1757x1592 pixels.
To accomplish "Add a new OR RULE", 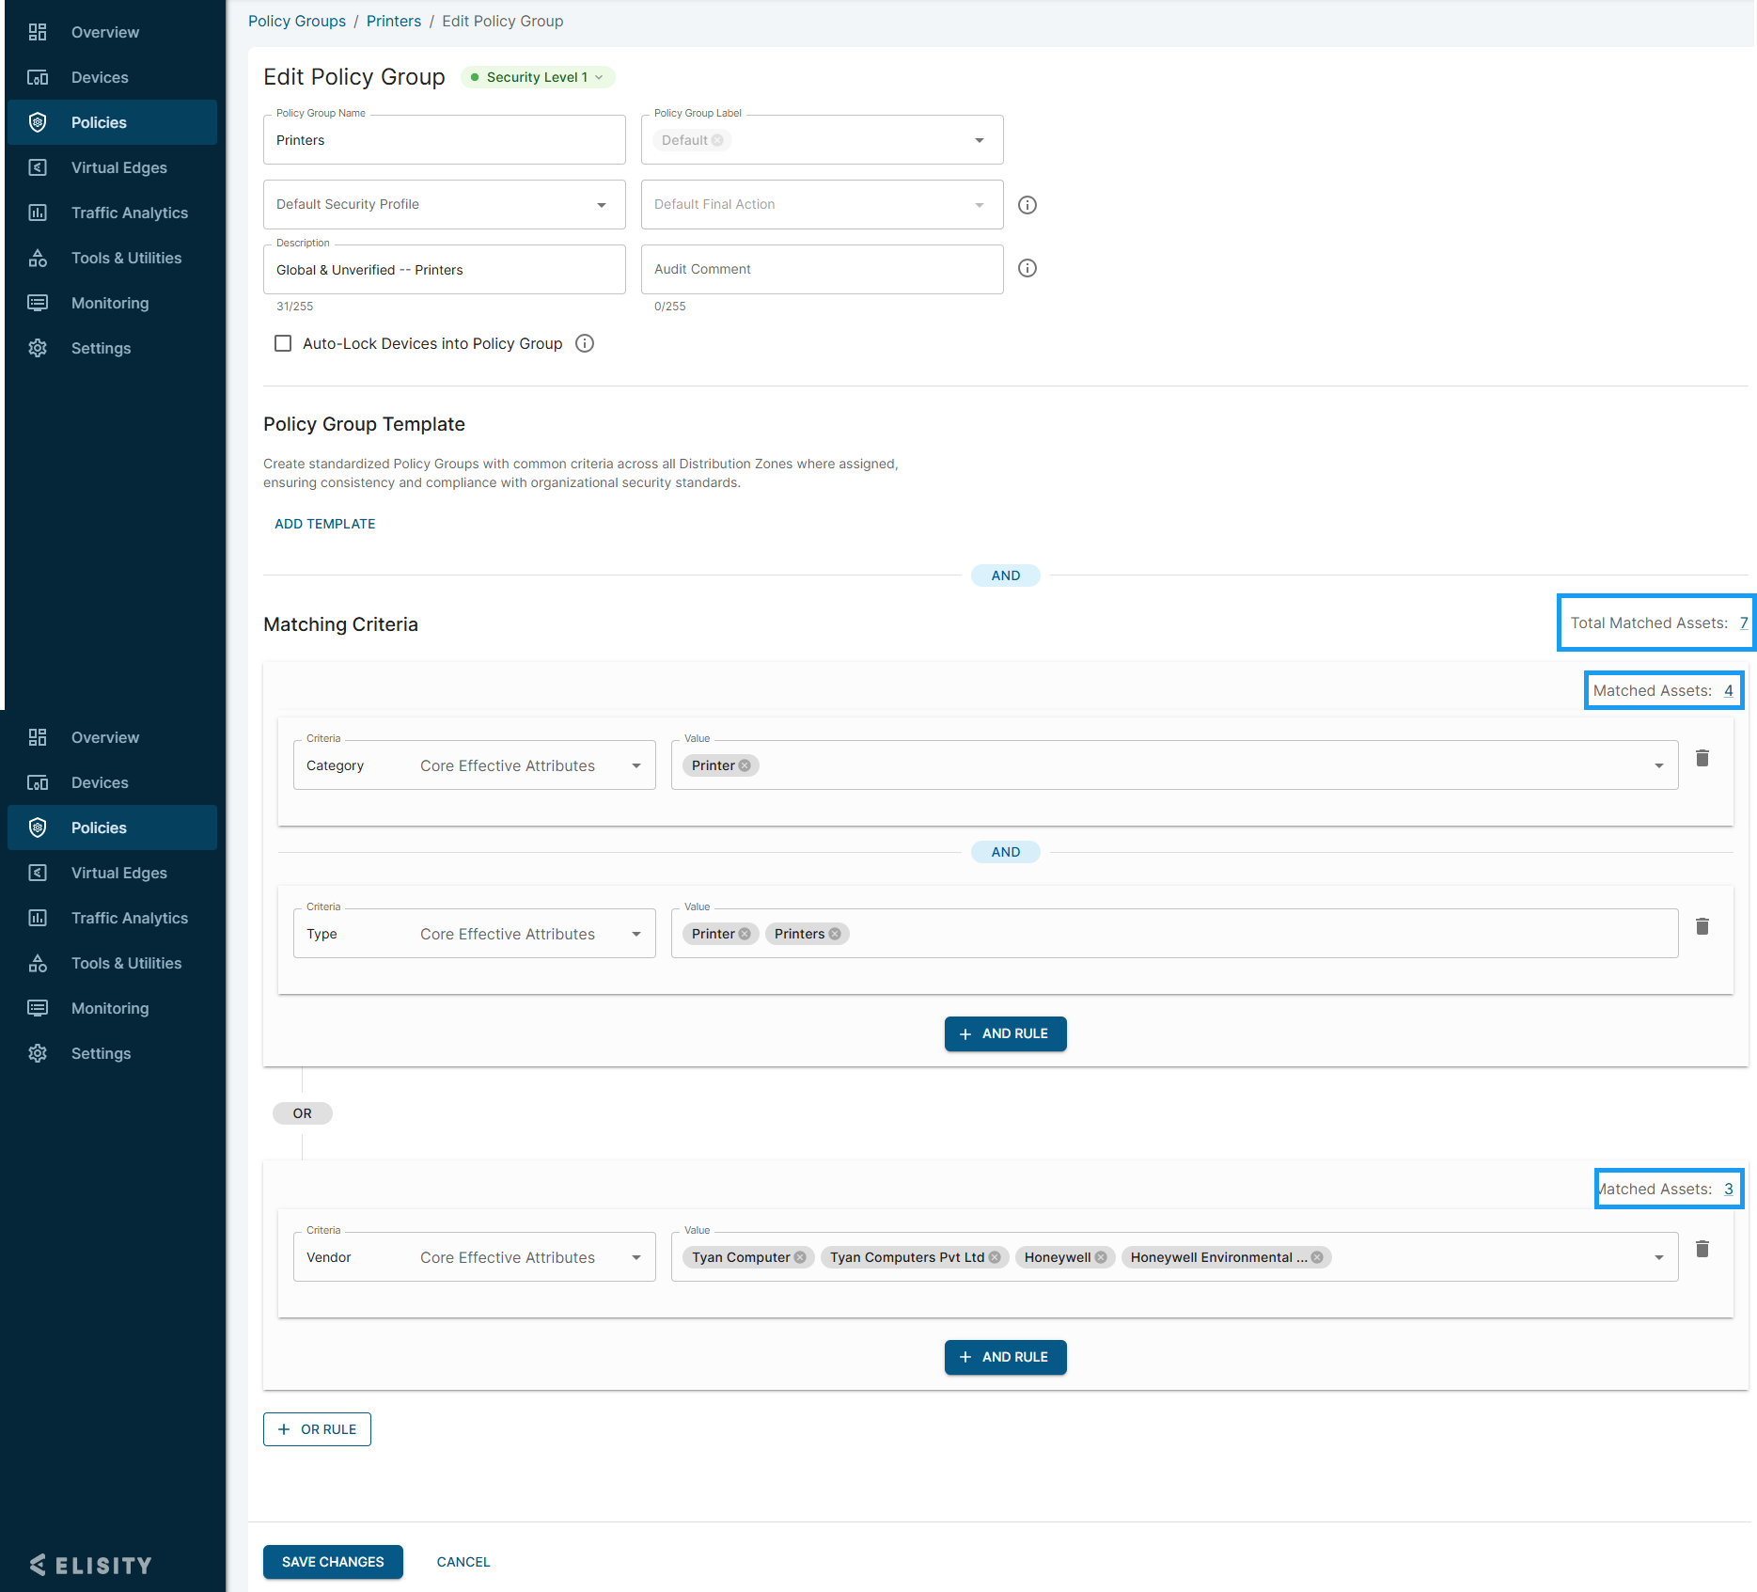I will pyautogui.click(x=317, y=1429).
